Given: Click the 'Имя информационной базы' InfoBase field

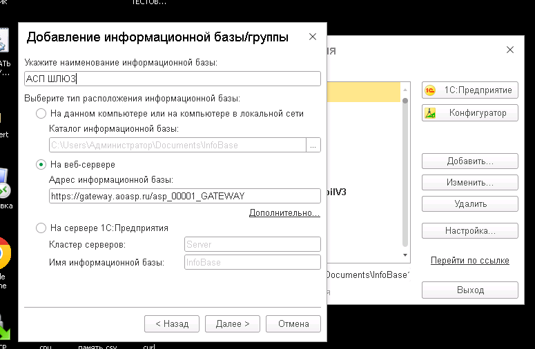Looking at the screenshot, I should (x=253, y=262).
